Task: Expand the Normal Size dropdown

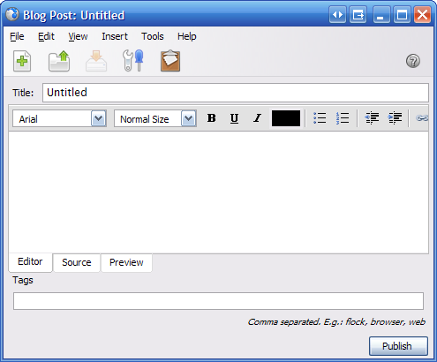Action: [189, 118]
